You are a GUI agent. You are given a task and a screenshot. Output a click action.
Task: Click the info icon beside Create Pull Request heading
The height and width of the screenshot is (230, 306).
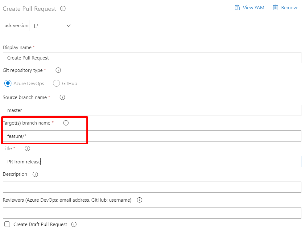pos(63,9)
